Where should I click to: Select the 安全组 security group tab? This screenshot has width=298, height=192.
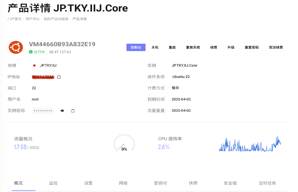click(x=230, y=183)
